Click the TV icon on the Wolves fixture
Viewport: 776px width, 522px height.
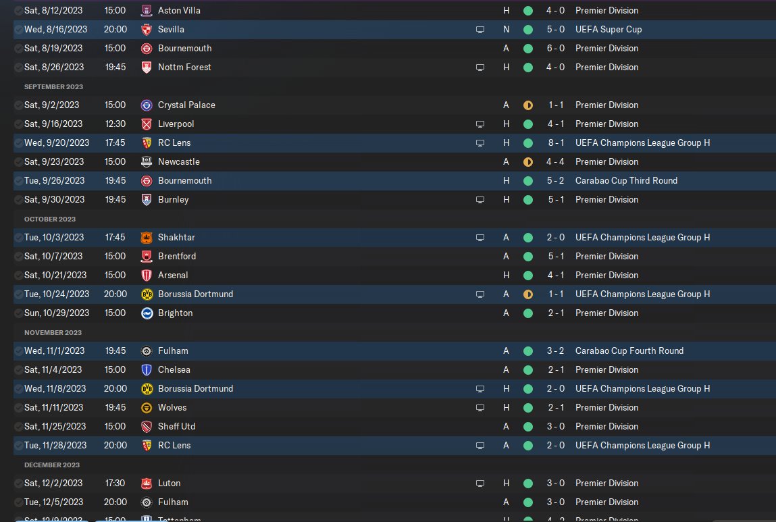[480, 408]
